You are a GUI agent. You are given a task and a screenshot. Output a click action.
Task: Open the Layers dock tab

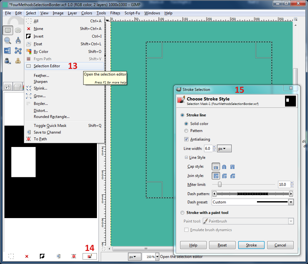(17, 87)
